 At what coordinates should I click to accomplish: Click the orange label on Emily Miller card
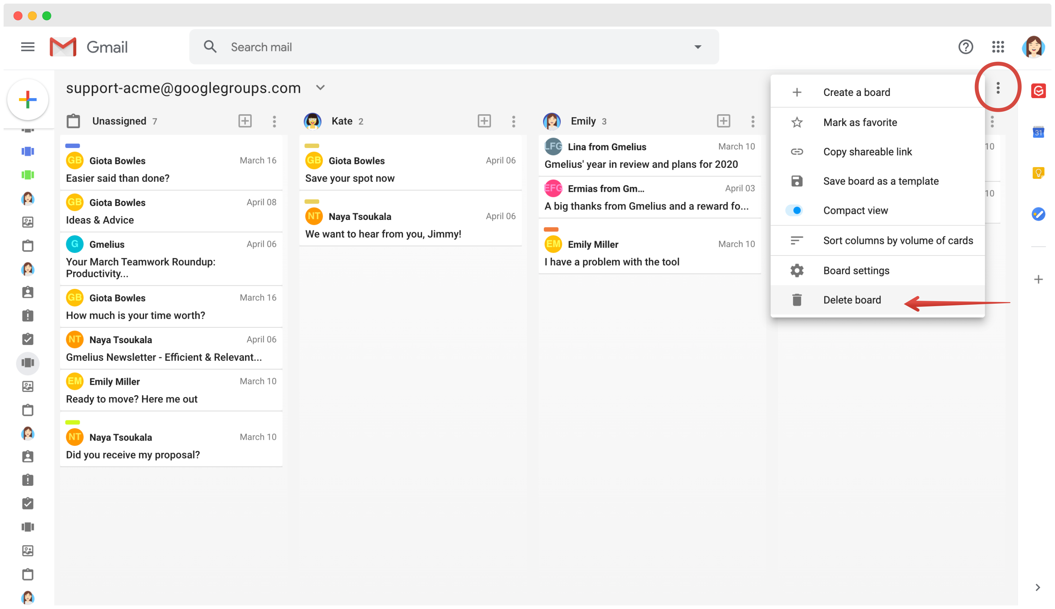tap(551, 229)
